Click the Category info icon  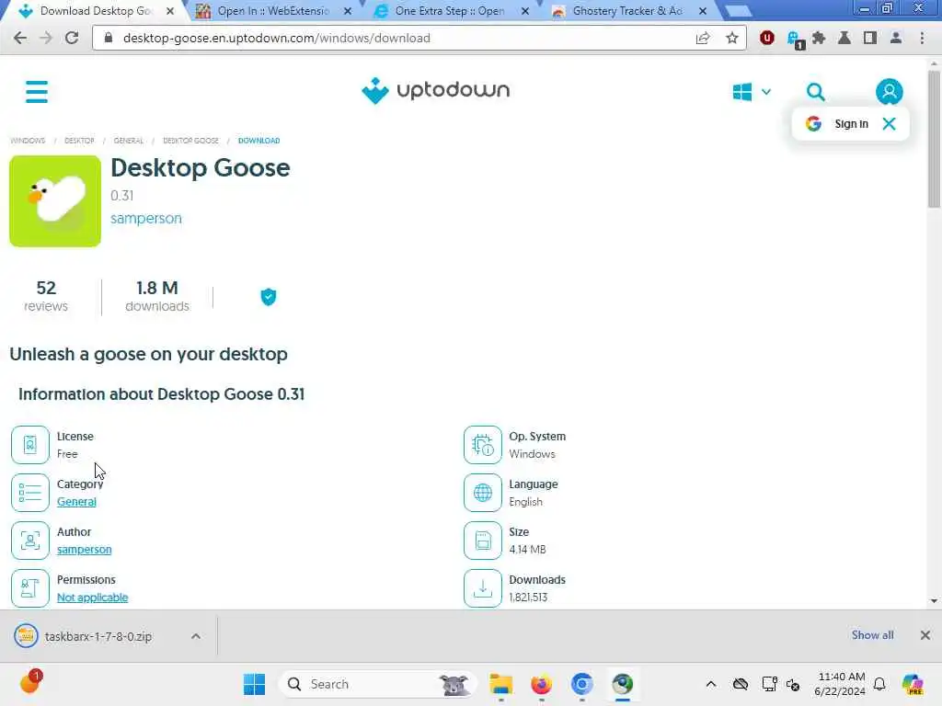tap(30, 493)
